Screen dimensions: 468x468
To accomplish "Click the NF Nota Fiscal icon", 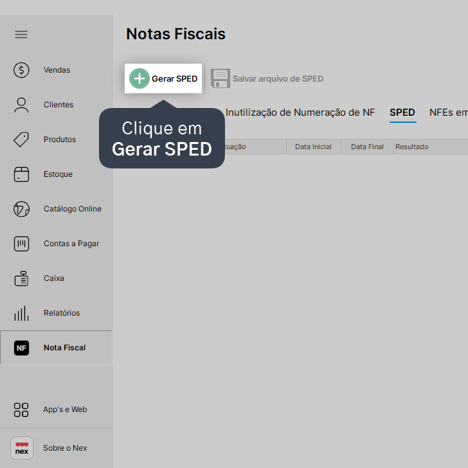I will (x=21, y=348).
